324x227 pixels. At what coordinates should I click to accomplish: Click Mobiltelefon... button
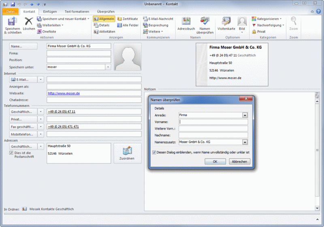23,134
